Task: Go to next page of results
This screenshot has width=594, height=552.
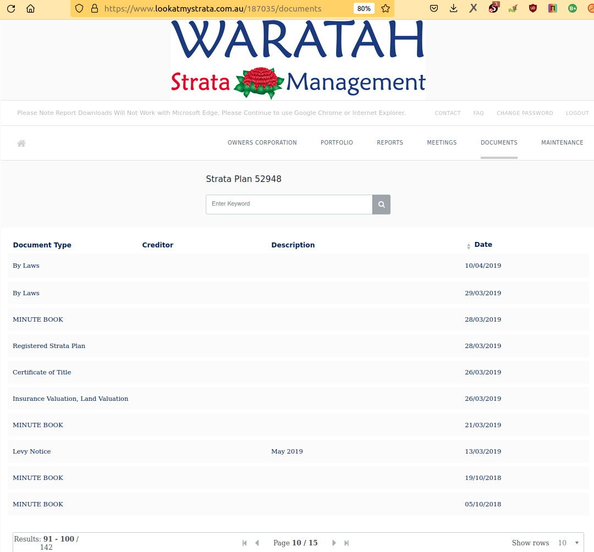Action: tap(334, 543)
